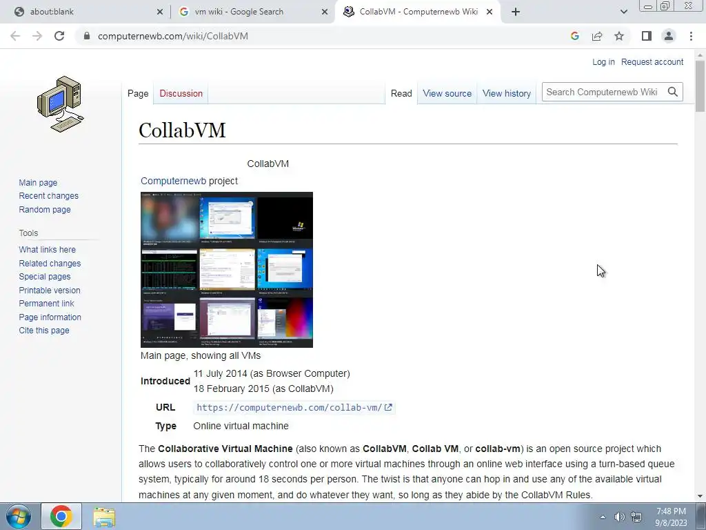Click the volume speaker tray icon
Viewport: 706px width, 530px height.
point(620,517)
